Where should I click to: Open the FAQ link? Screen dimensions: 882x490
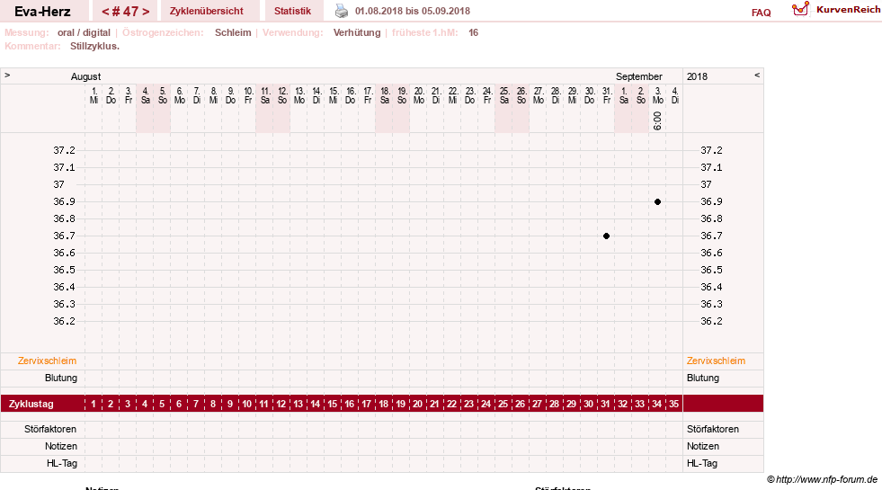761,13
